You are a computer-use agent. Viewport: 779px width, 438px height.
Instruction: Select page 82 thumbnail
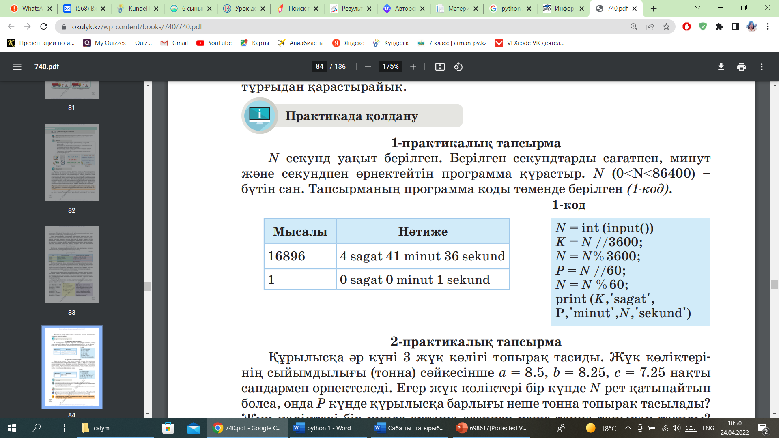coord(72,162)
